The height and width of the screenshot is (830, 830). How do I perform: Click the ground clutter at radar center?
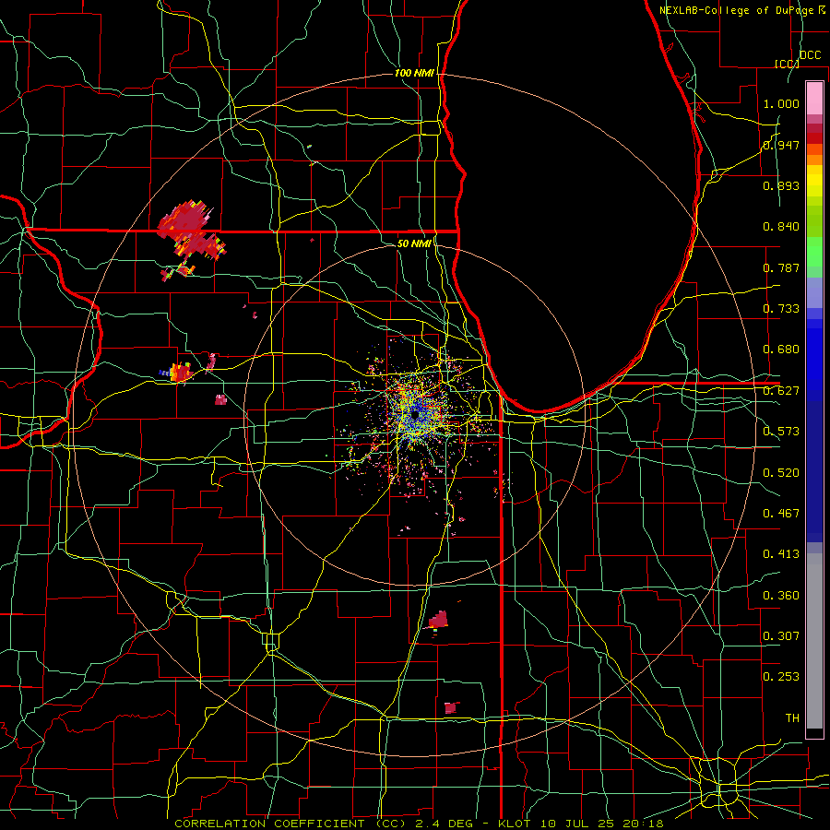click(x=416, y=413)
